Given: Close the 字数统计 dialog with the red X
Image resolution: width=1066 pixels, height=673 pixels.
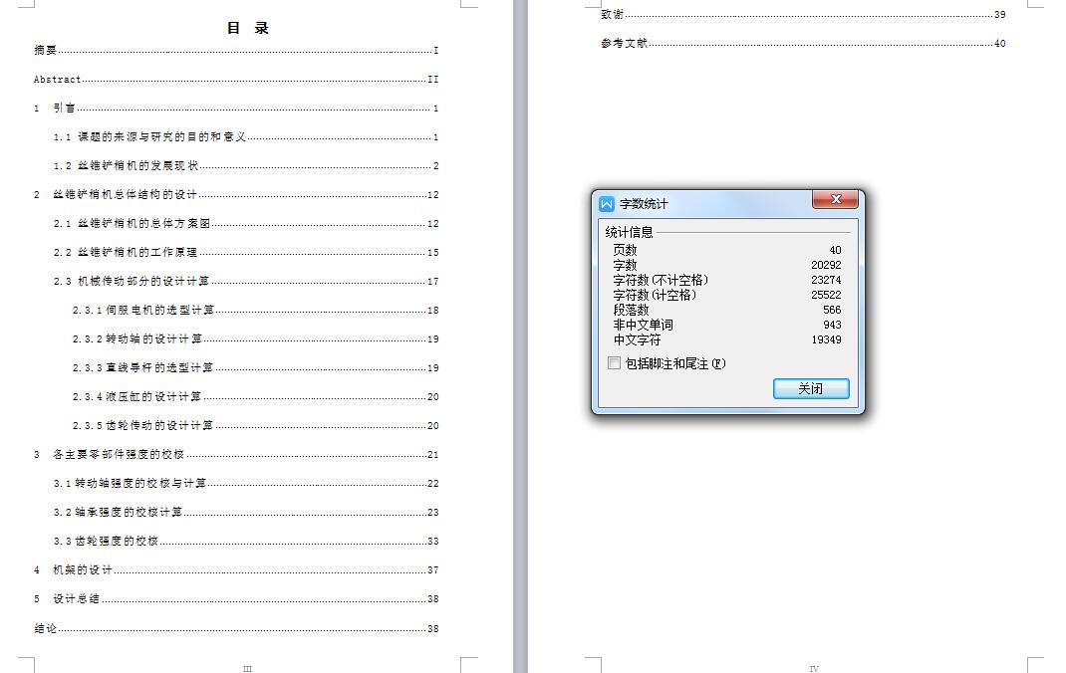Looking at the screenshot, I should (835, 199).
